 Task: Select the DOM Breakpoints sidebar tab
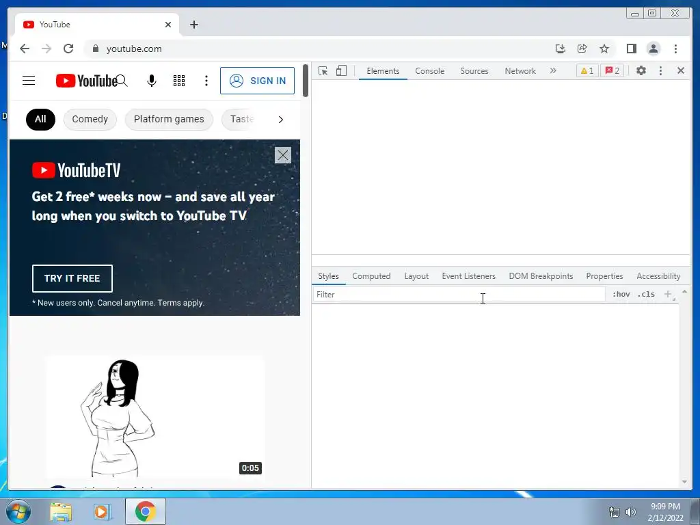click(x=541, y=276)
